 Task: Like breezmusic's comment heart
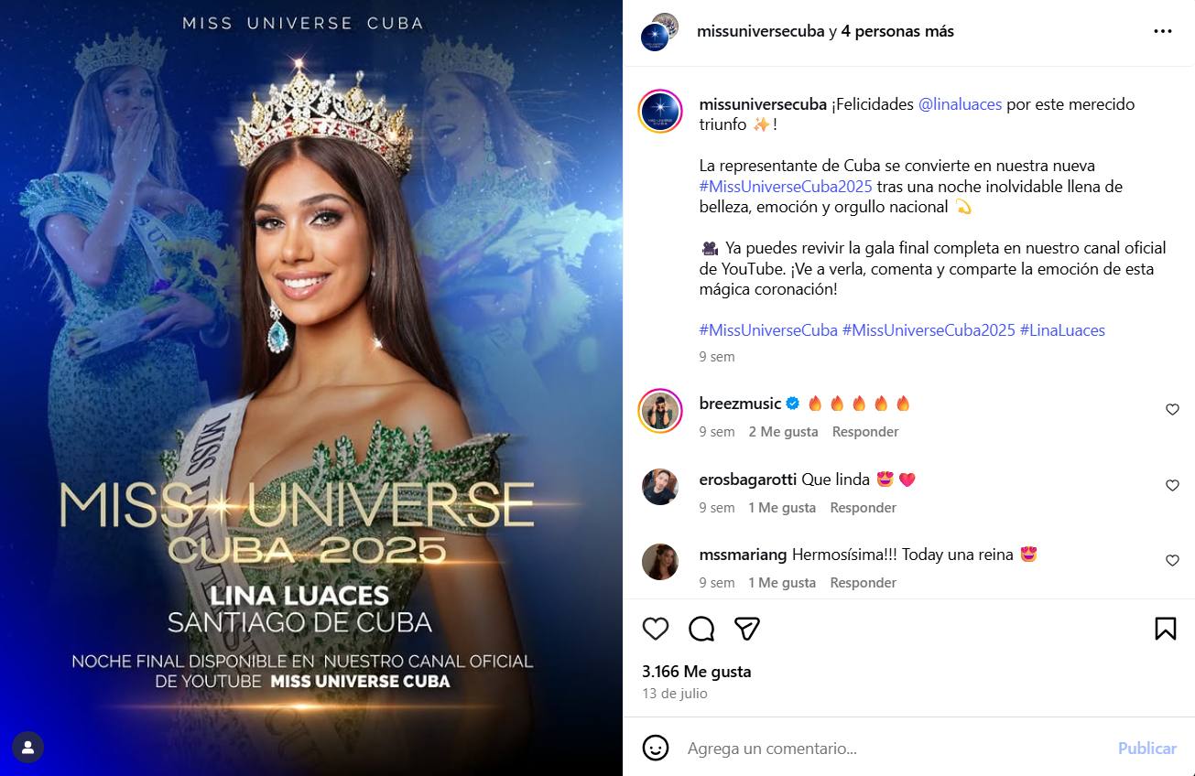1172,410
